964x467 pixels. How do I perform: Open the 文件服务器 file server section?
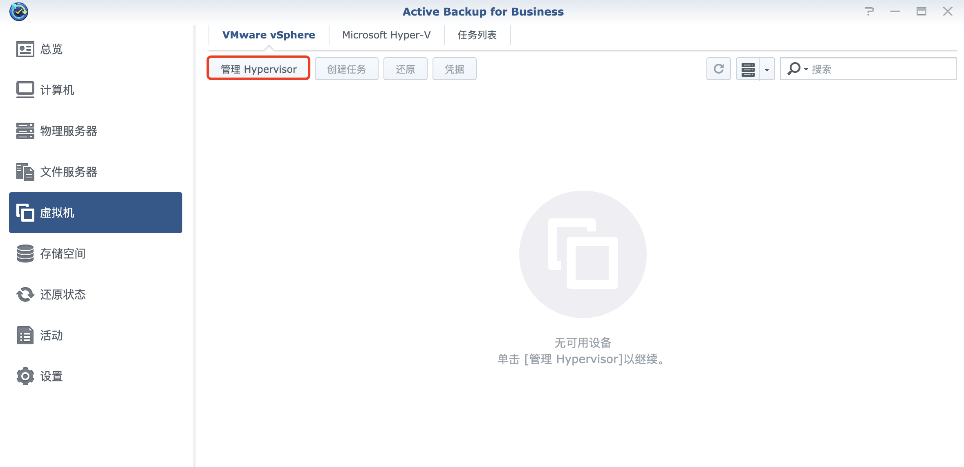[x=68, y=172]
